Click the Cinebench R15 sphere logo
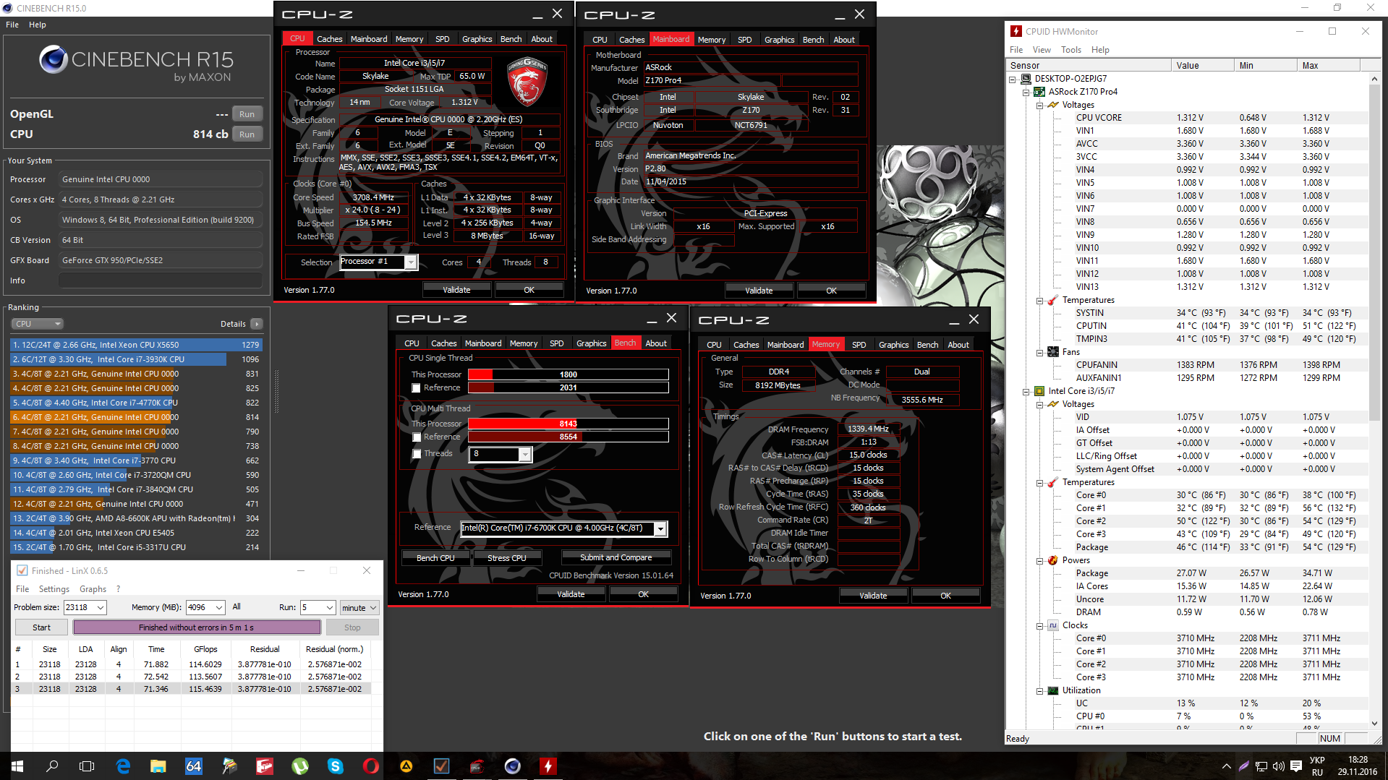This screenshot has height=780, width=1388. tap(54, 59)
